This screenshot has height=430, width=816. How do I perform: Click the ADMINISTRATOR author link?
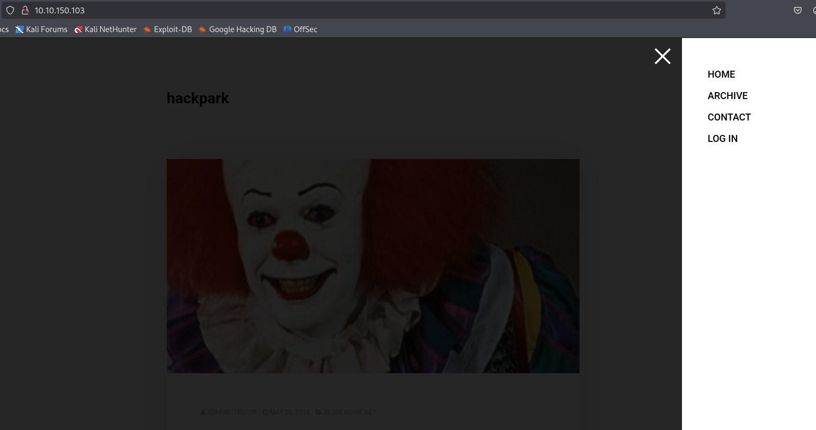[x=232, y=412]
